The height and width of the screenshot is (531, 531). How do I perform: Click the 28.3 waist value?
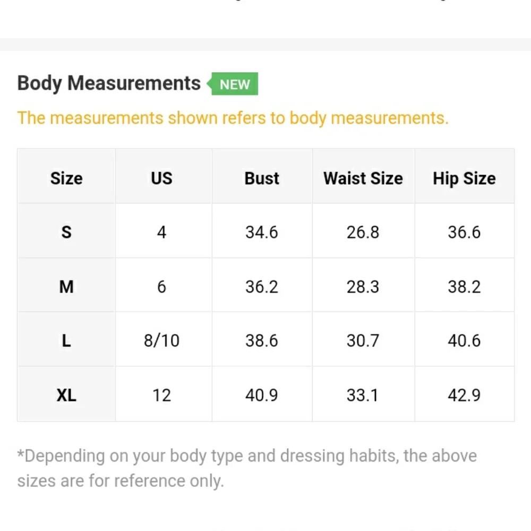coord(363,287)
